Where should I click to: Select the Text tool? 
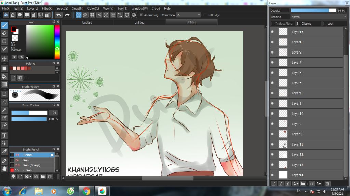coord(4,135)
